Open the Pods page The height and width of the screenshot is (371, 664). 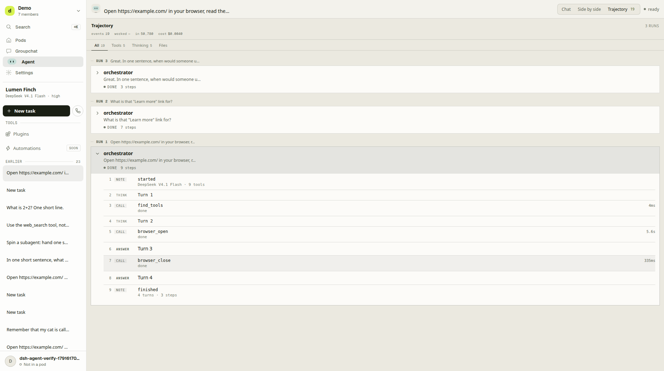tap(43, 40)
